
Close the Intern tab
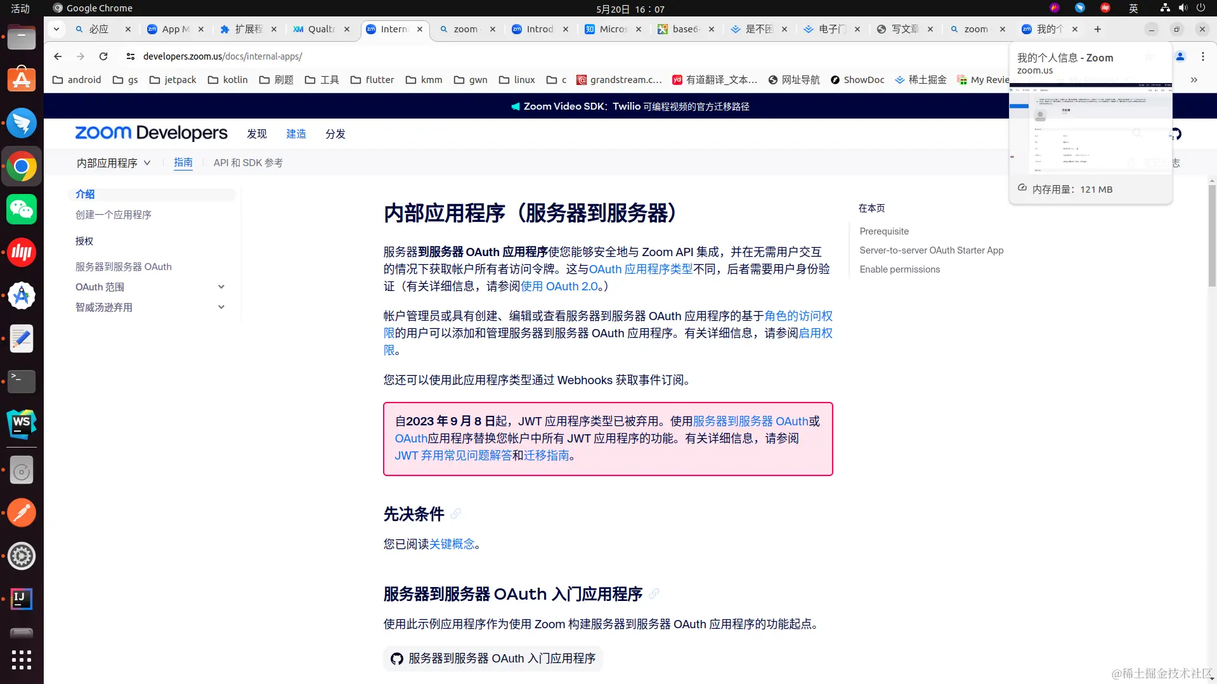(420, 29)
